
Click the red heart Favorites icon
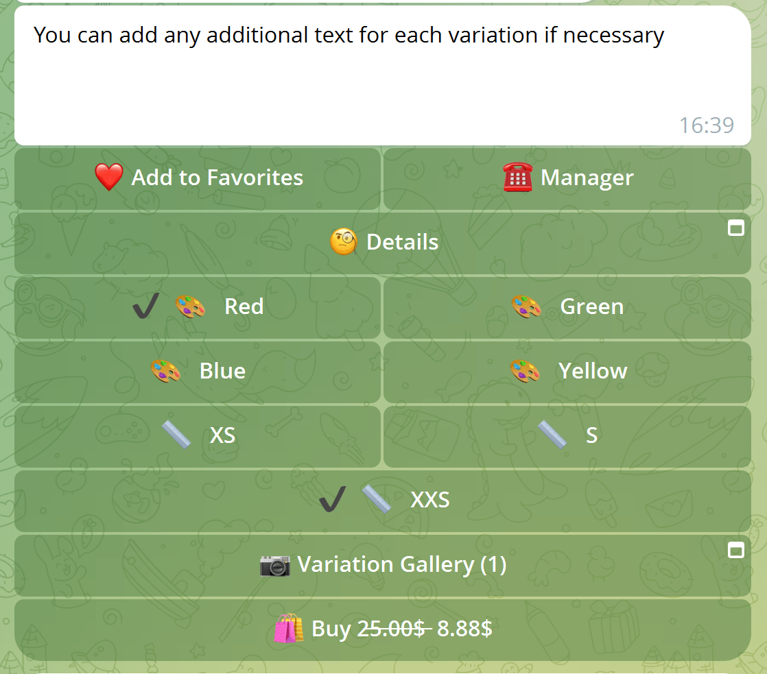(109, 178)
